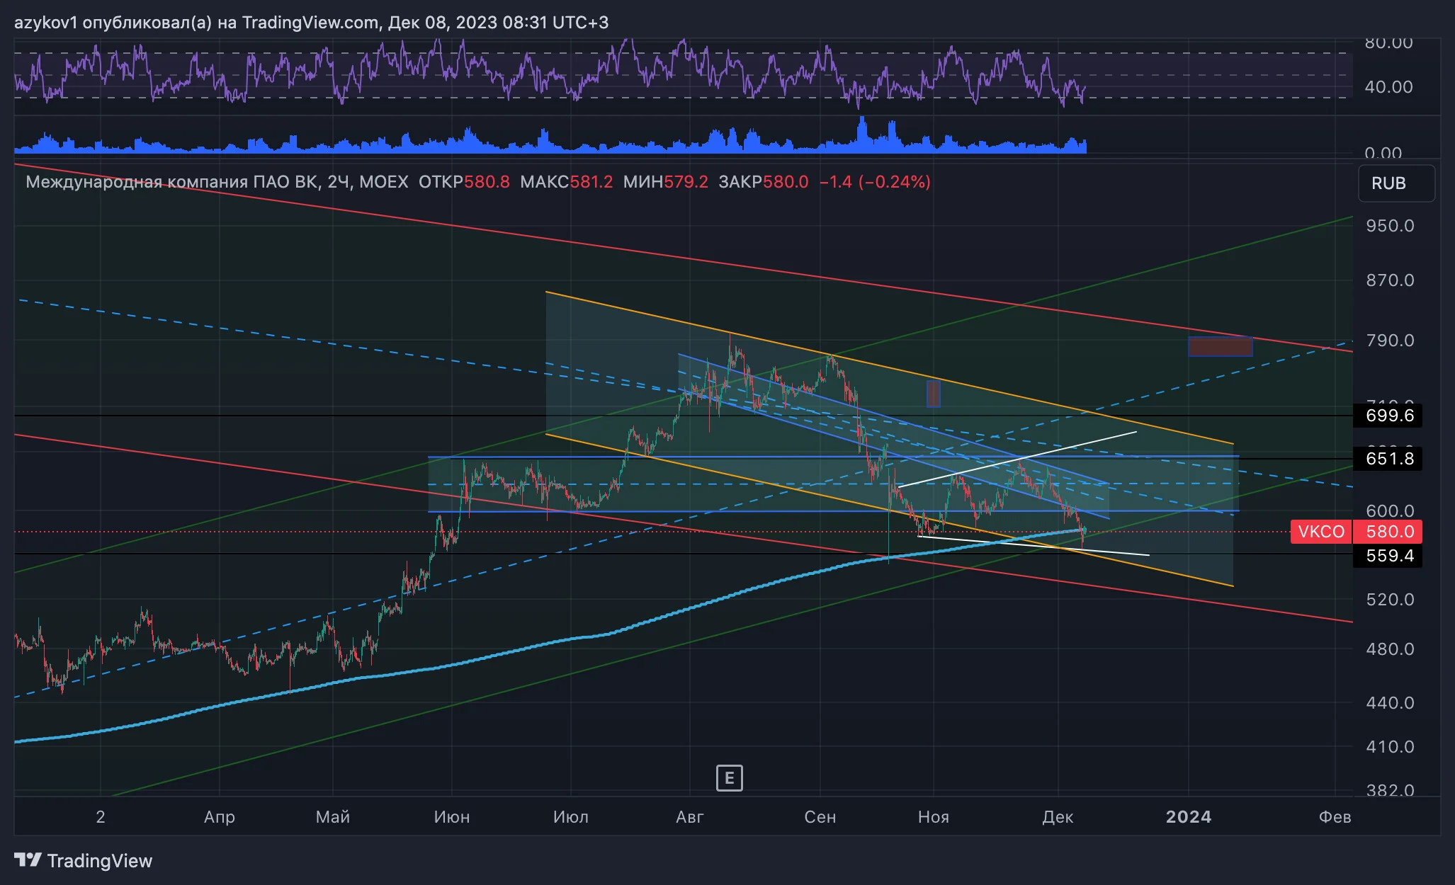This screenshot has height=885, width=1455.
Task: Click the МАКС 581.2 high value
Action: pyautogui.click(x=566, y=182)
